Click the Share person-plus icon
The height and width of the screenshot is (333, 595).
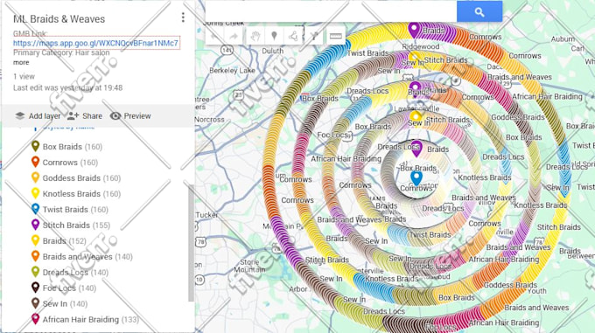[x=73, y=116]
